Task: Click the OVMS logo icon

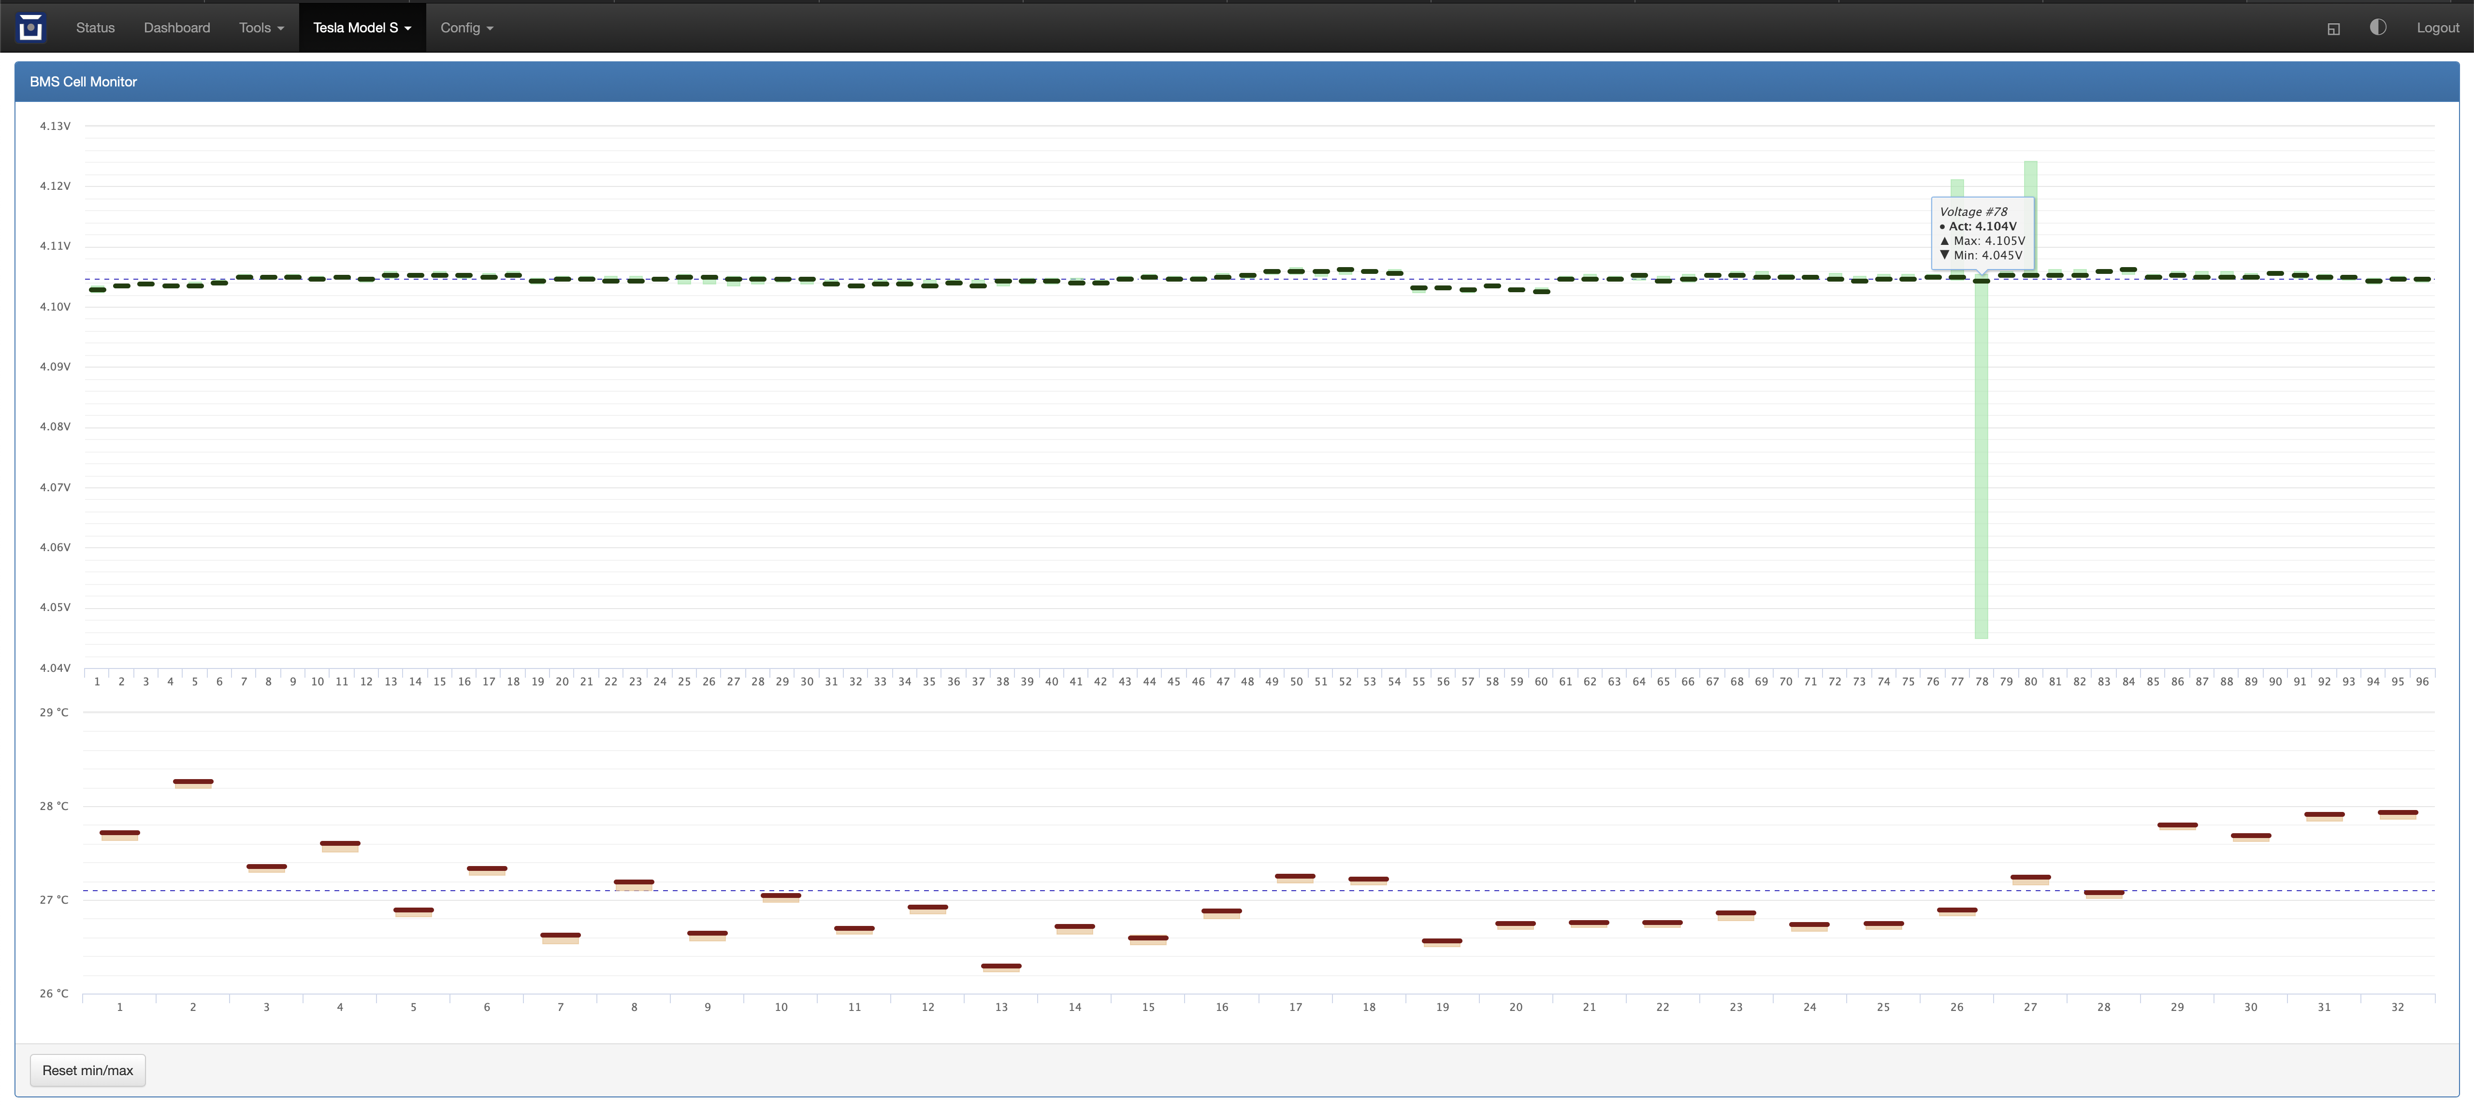Action: [x=31, y=28]
